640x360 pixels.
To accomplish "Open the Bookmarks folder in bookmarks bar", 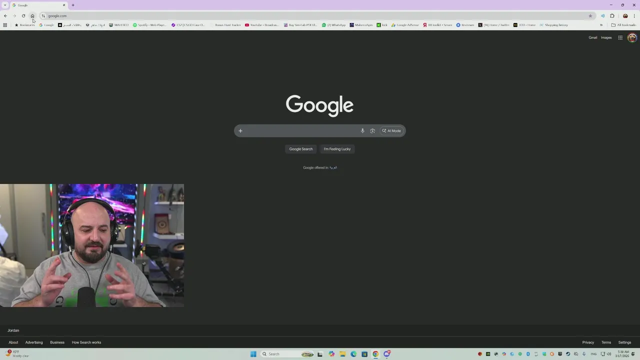I will (24, 25).
